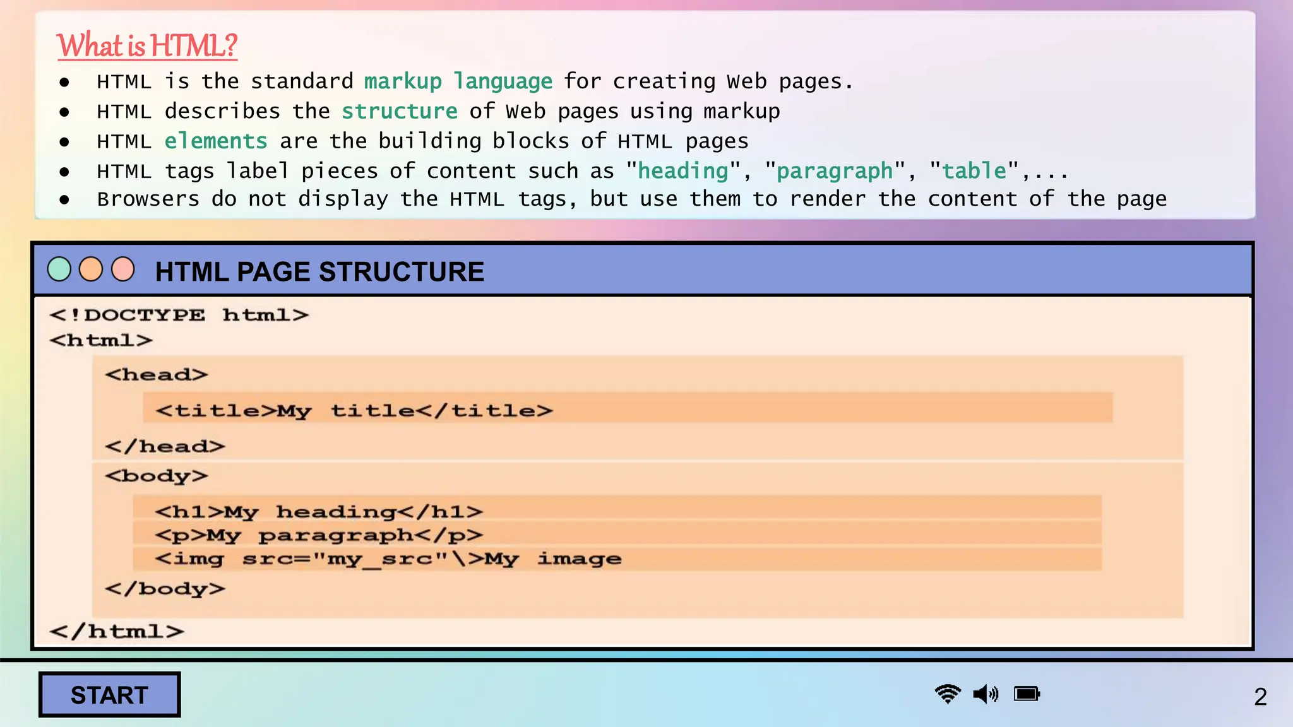This screenshot has height=727, width=1293.
Task: Click the speaker volume icon
Action: pos(986,694)
